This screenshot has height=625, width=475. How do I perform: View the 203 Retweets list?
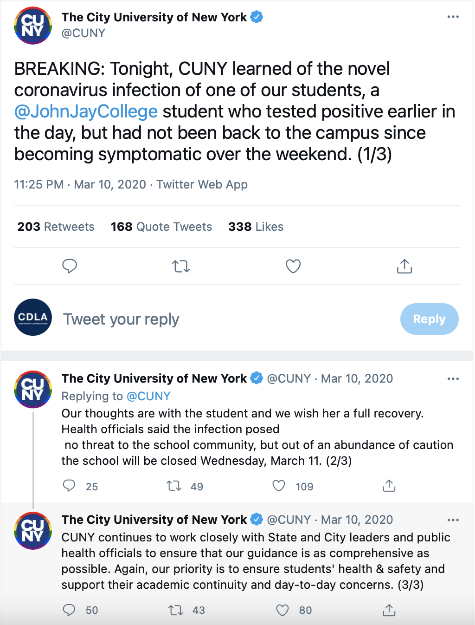(56, 227)
